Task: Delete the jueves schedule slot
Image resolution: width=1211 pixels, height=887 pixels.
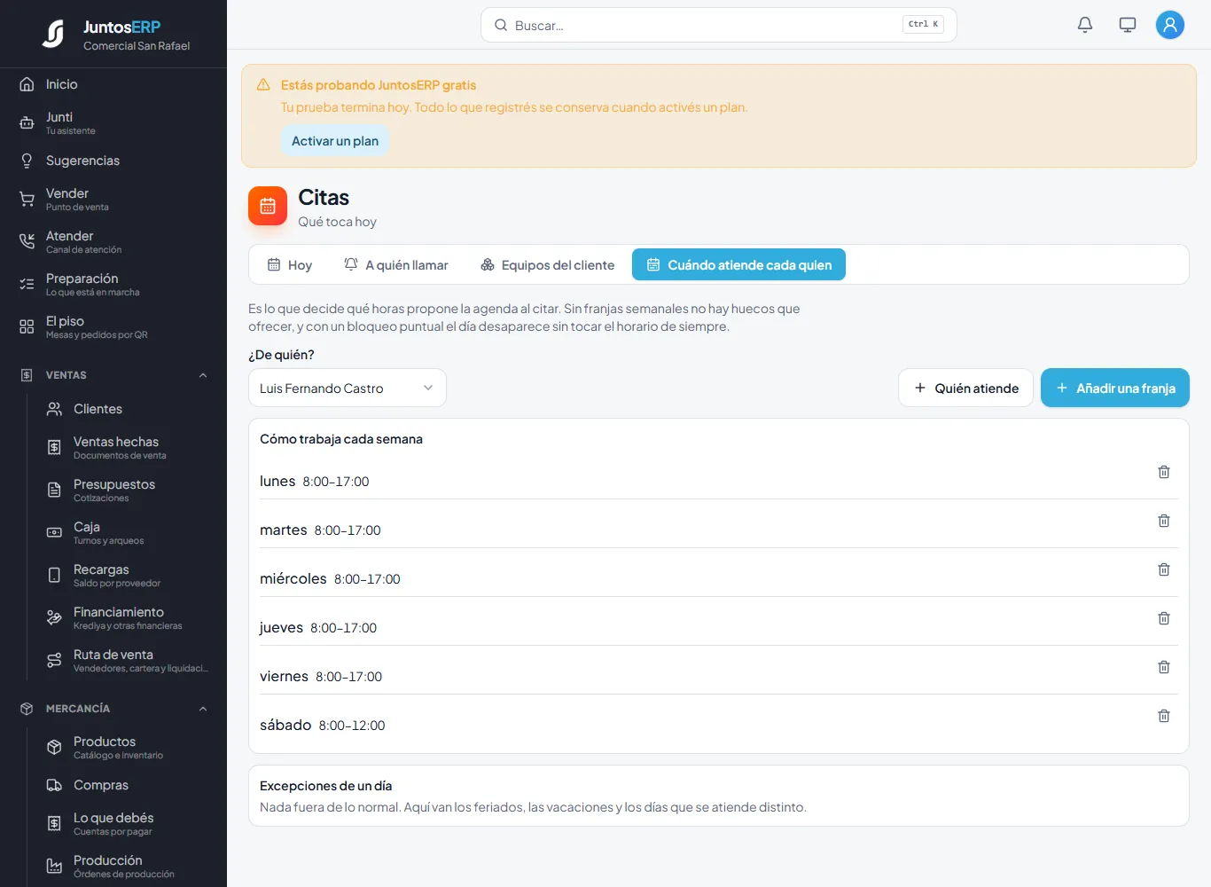Action: coord(1164,618)
